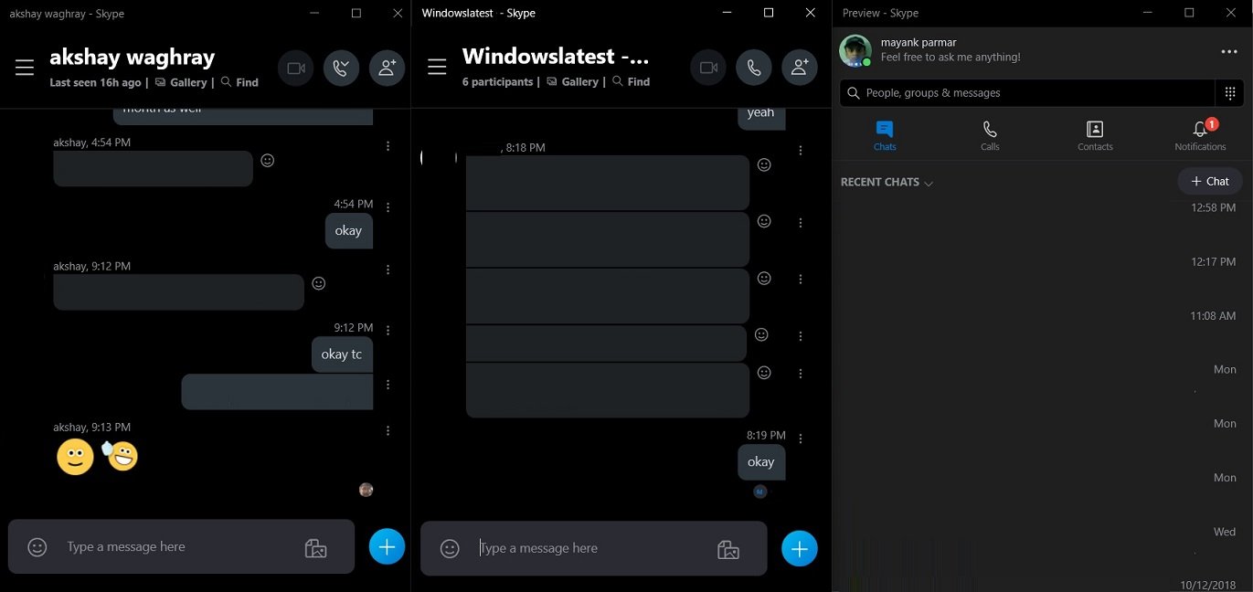Start a new chat with + Chat
Image resolution: width=1253 pixels, height=592 pixels.
coord(1210,181)
